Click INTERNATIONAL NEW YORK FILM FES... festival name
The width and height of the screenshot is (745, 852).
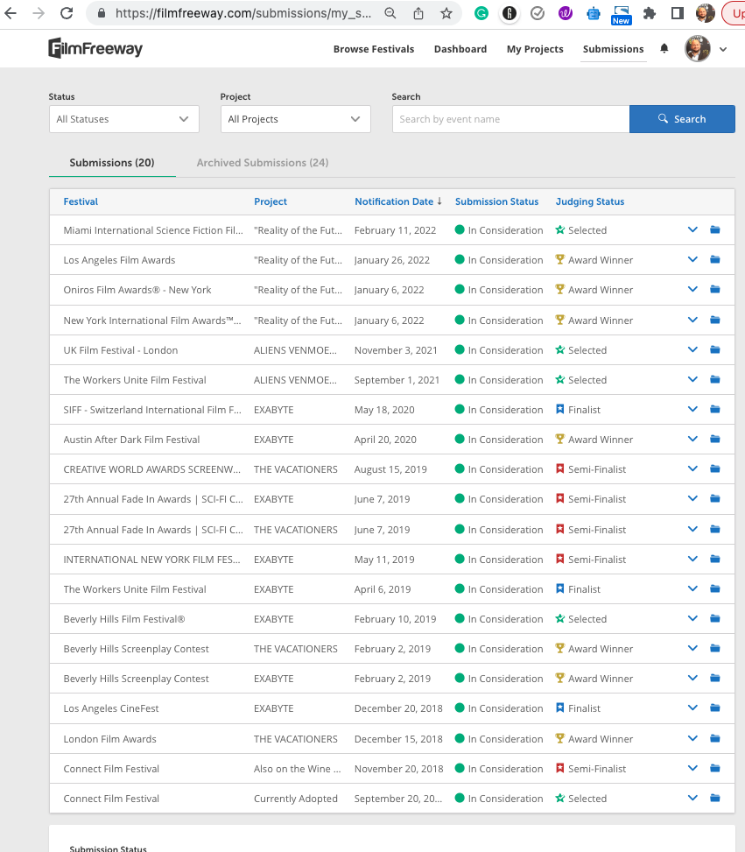(151, 560)
